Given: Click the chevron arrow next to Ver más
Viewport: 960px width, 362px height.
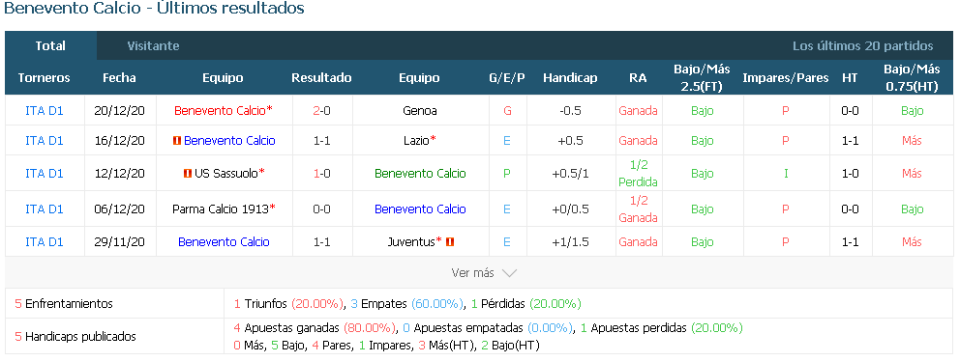Looking at the screenshot, I should (509, 273).
